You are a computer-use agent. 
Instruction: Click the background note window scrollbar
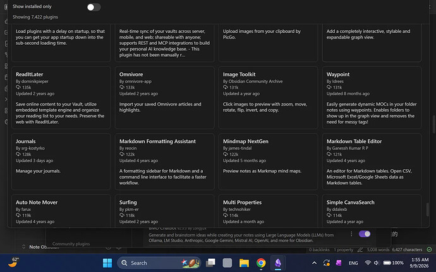[x=433, y=124]
